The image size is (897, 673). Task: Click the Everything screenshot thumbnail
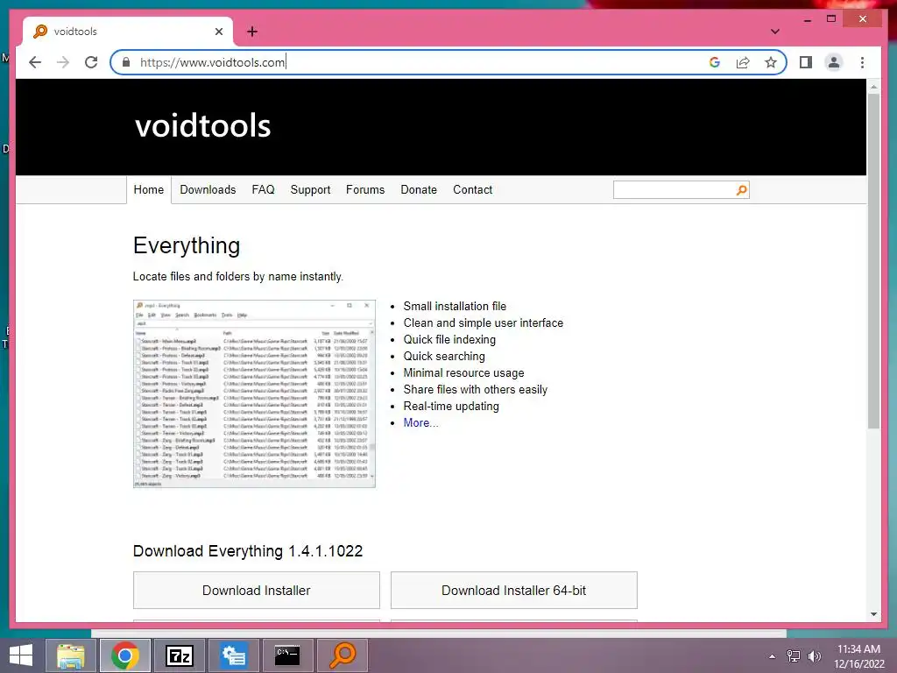[x=254, y=393]
